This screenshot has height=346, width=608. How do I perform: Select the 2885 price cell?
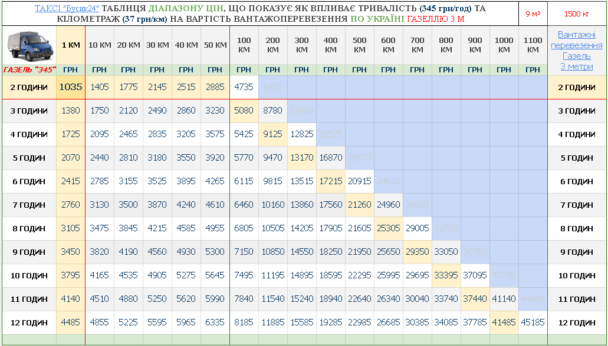click(x=215, y=87)
